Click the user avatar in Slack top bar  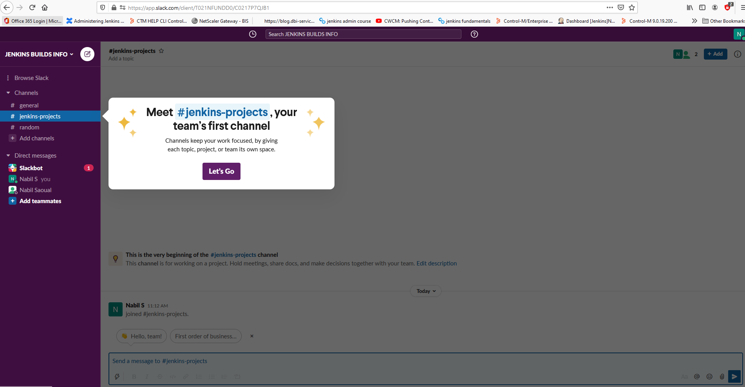coord(739,34)
